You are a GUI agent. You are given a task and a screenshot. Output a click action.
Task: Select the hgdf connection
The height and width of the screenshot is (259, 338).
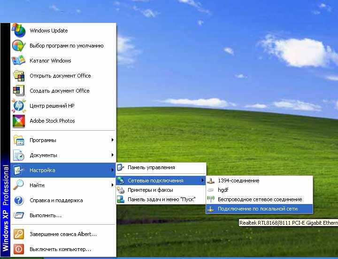[260, 190]
